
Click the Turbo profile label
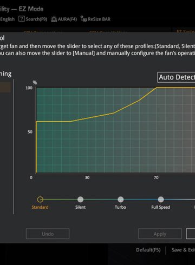tap(120, 207)
